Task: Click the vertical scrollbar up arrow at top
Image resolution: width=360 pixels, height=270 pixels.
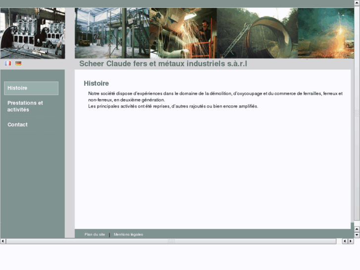Action: click(357, 3)
